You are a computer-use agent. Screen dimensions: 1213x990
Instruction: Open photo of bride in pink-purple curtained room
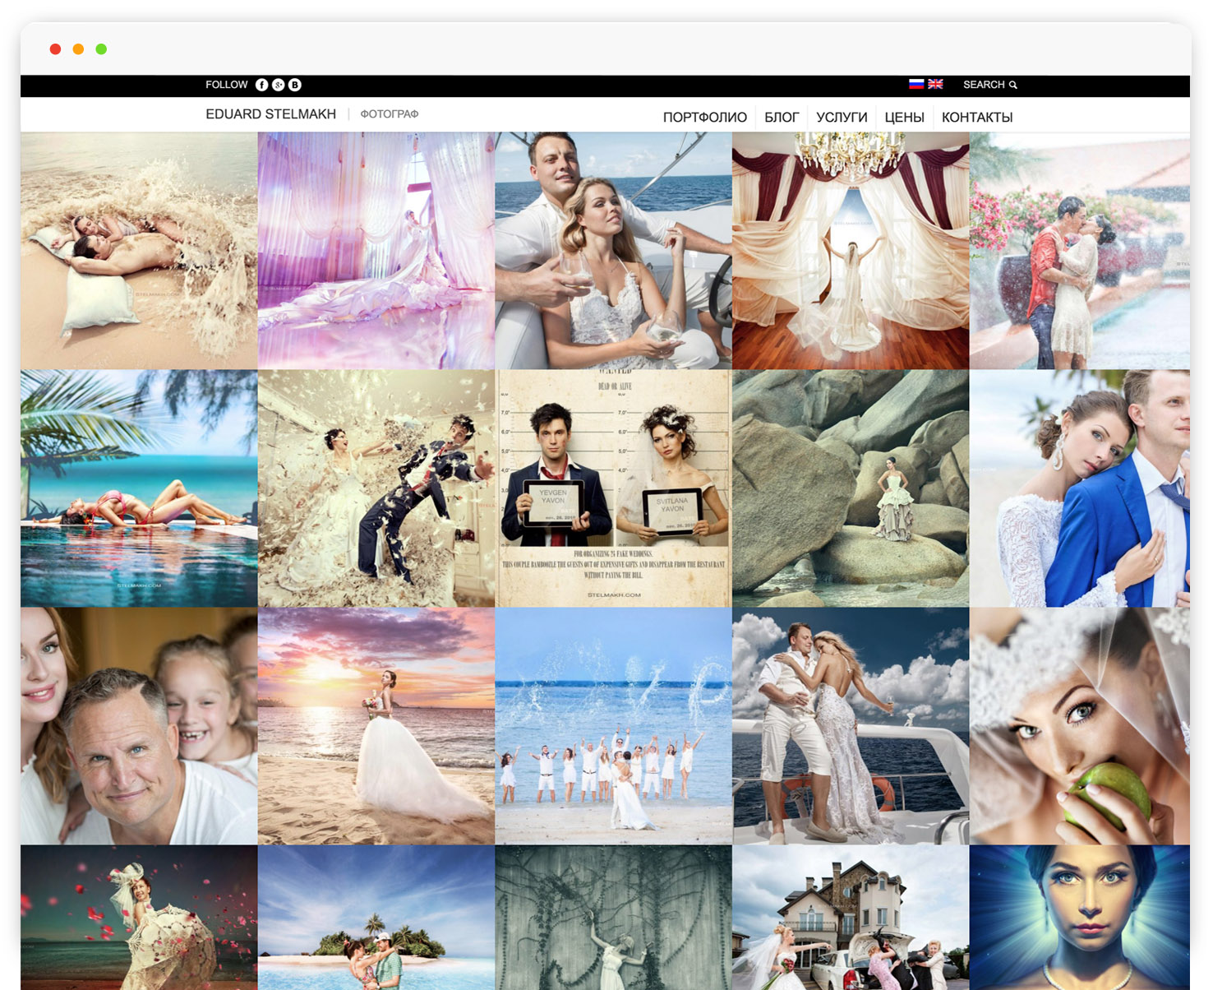pyautogui.click(x=376, y=251)
